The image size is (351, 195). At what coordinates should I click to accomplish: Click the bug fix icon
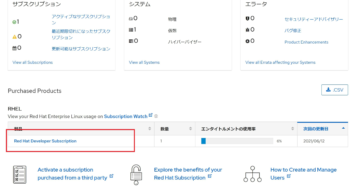[x=247, y=30]
